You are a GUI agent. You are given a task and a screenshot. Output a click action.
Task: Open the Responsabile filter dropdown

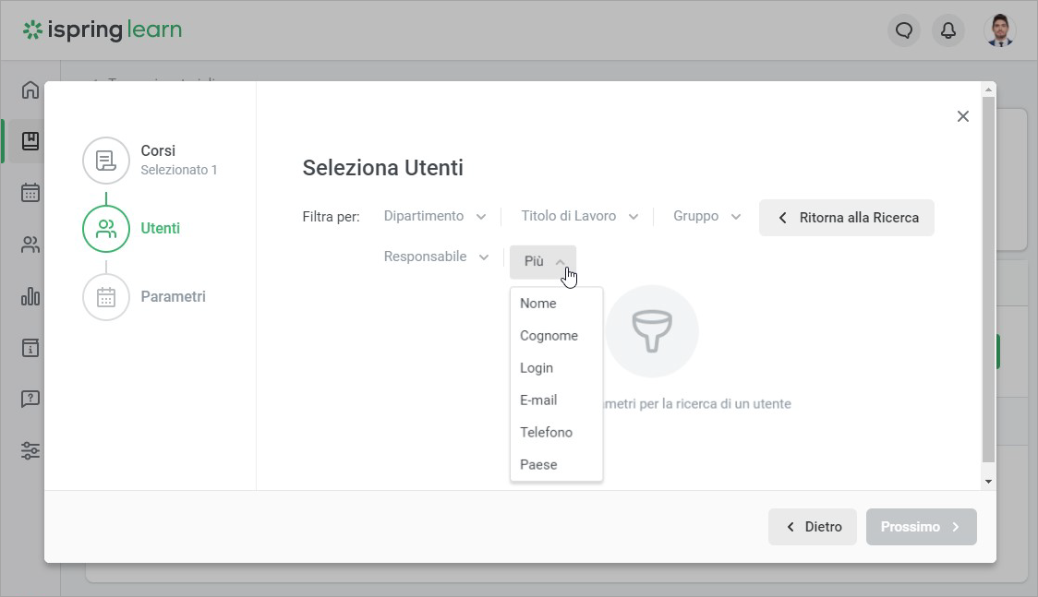(x=436, y=257)
